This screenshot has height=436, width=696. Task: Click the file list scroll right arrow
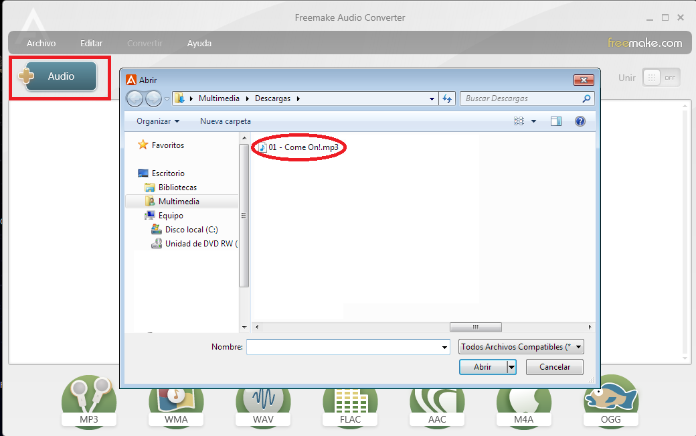click(590, 328)
